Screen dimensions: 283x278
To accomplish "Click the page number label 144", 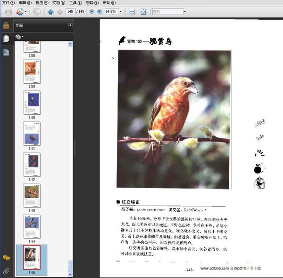I will (x=32, y=241).
